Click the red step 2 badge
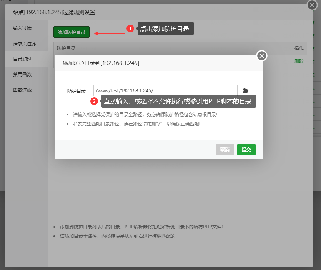Image resolution: width=321 pixels, height=270 pixels. click(94, 102)
